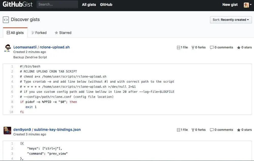Click forks icon on rclone-upload.sh gist
The width and height of the screenshot is (254, 161).
[x=193, y=47]
